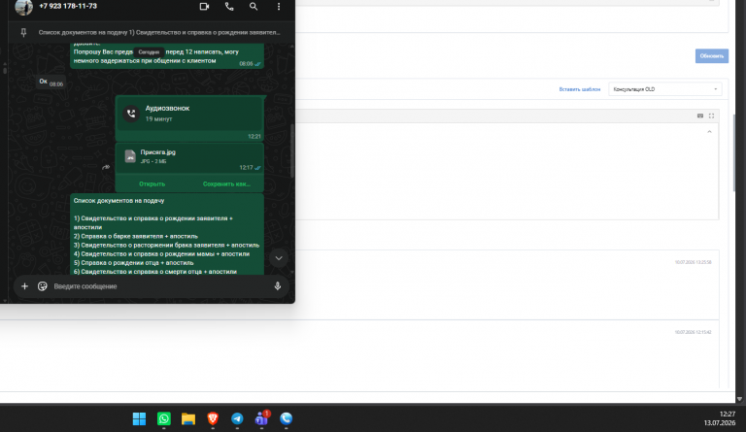Screen dimensions: 746x432
Task: Jump to latest messages with down chevron
Action: point(279,258)
